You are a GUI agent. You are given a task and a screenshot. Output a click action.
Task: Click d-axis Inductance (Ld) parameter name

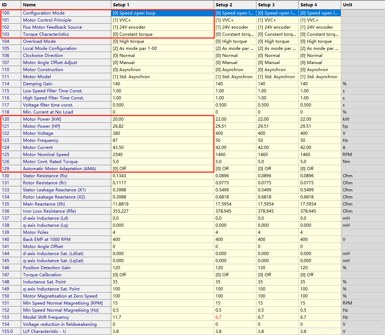pyautogui.click(x=46, y=218)
